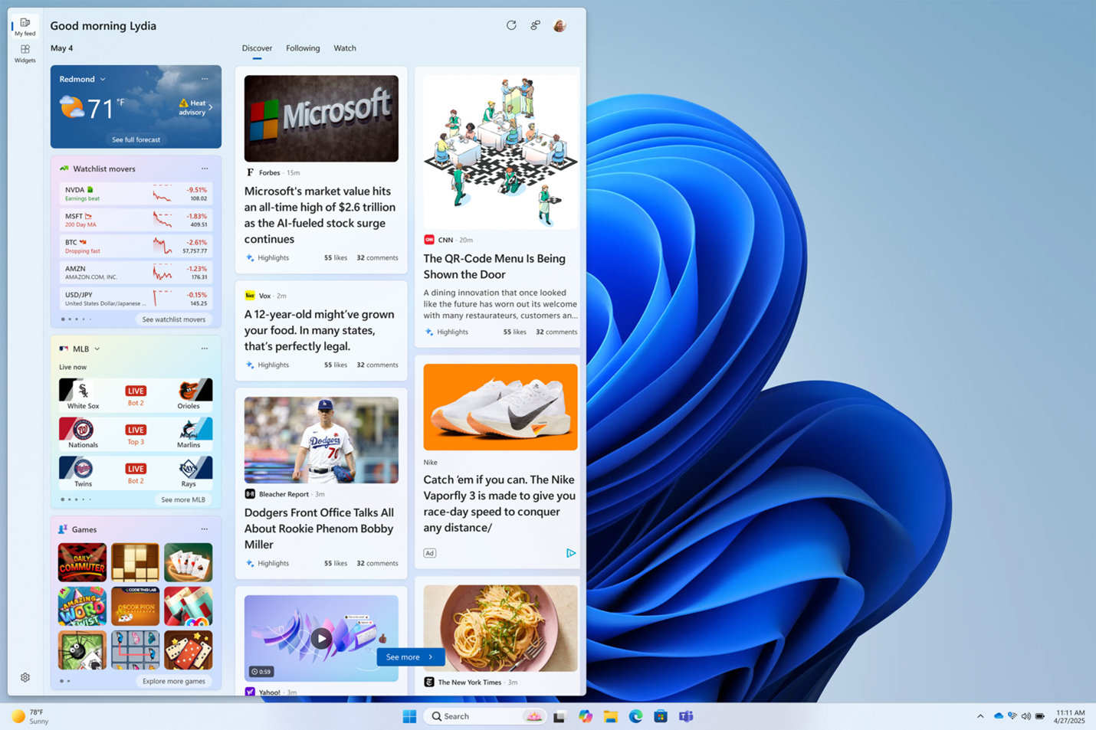The width and height of the screenshot is (1096, 730).
Task: Open Microsoft Teams from the taskbar
Action: point(686,716)
